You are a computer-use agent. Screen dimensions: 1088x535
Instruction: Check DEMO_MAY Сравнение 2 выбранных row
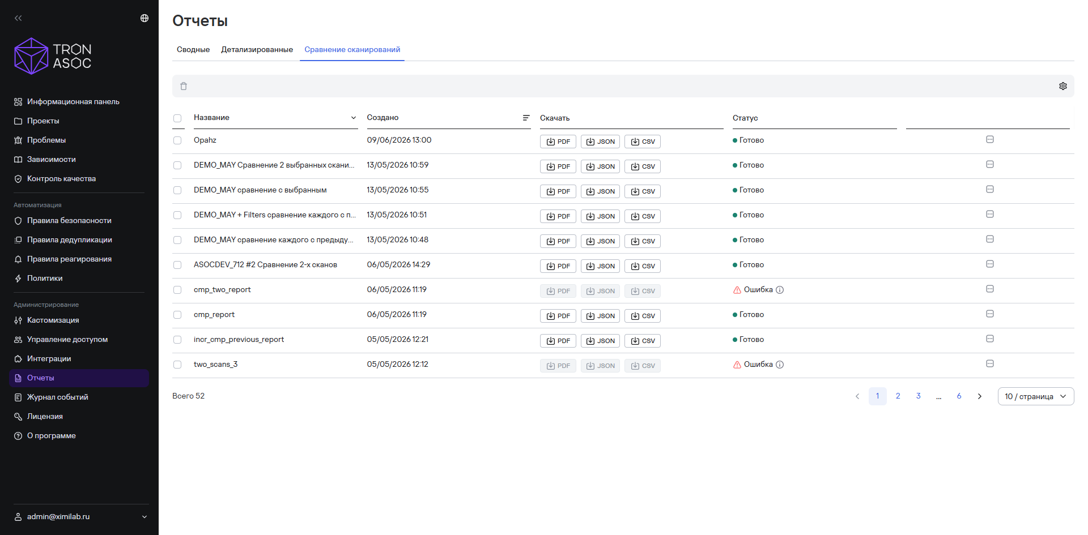[x=177, y=165]
